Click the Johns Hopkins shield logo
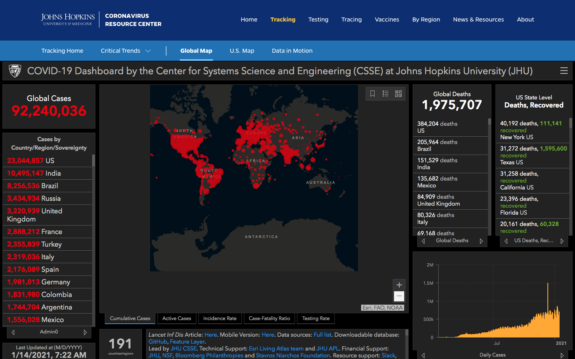 [x=15, y=71]
